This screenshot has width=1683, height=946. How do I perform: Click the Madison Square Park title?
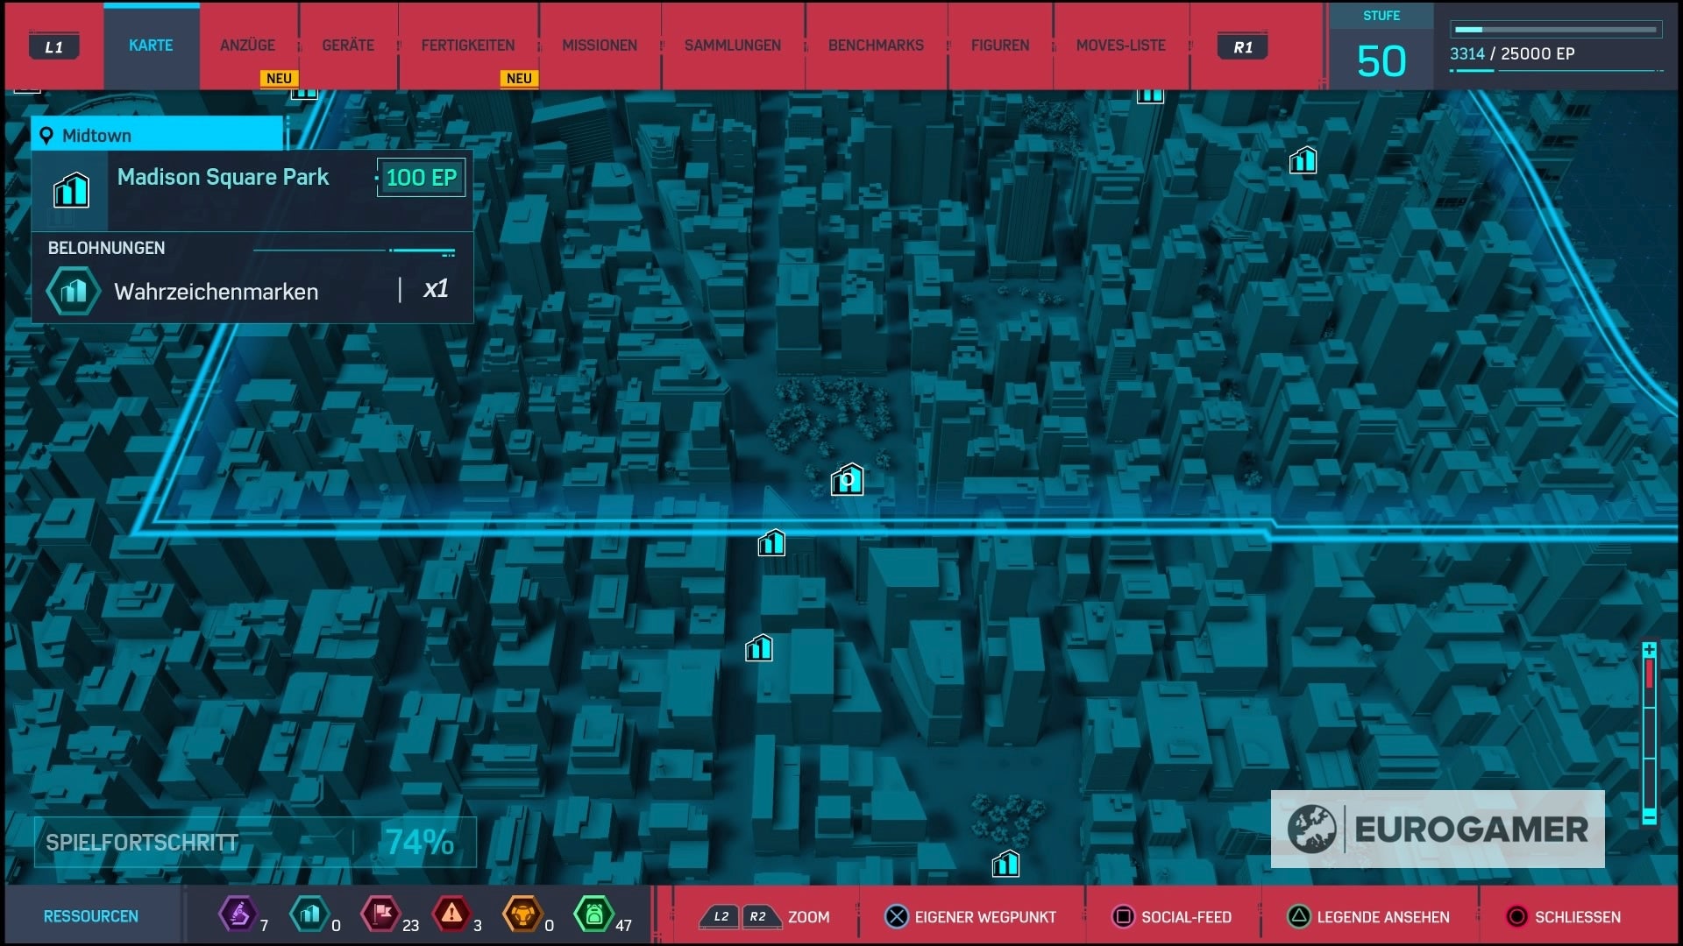(x=223, y=178)
